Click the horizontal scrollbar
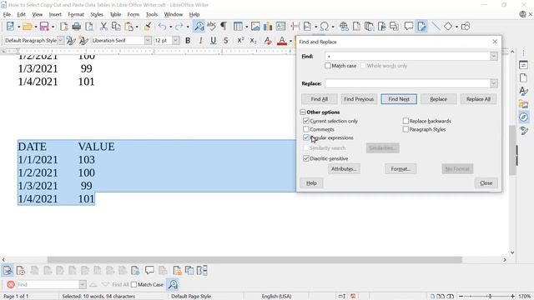 254,259
